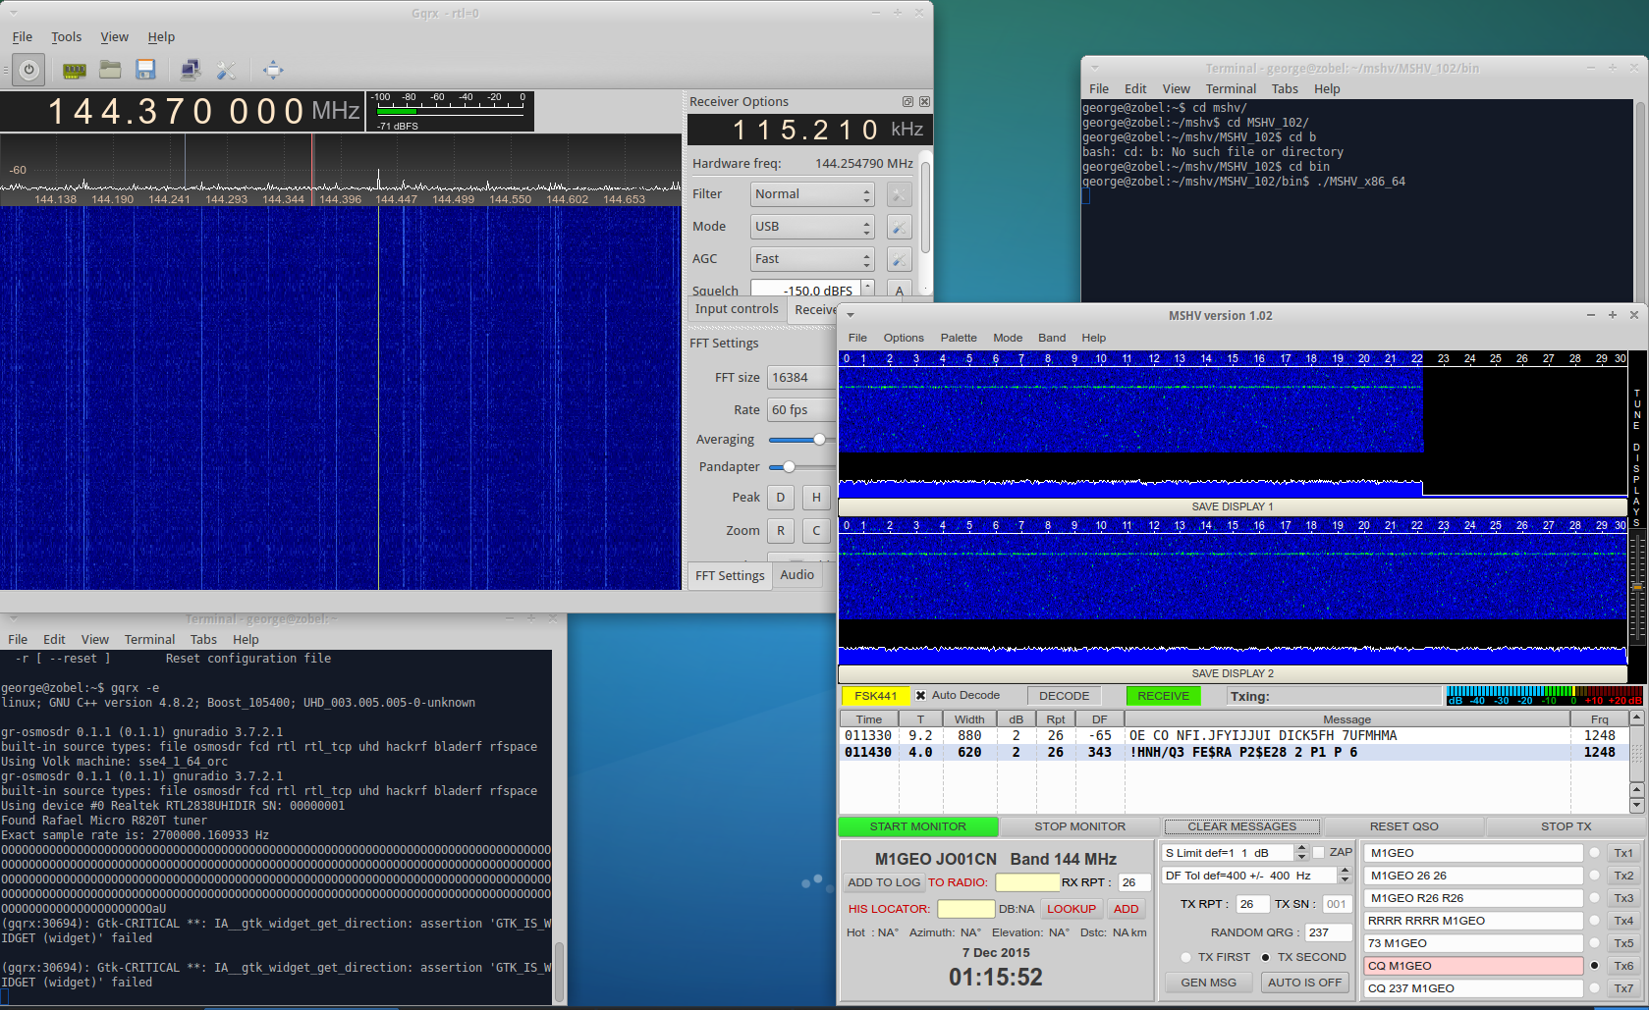This screenshot has width=1649, height=1010.
Task: Switch to the Input controls tab
Action: 737,309
